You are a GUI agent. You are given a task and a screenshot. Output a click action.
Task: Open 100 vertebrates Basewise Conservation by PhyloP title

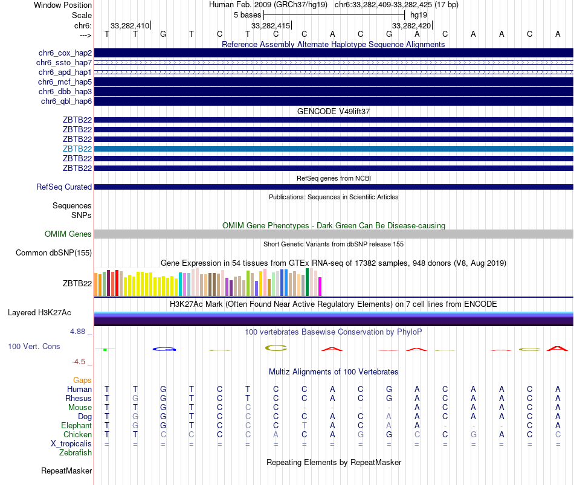pos(334,332)
